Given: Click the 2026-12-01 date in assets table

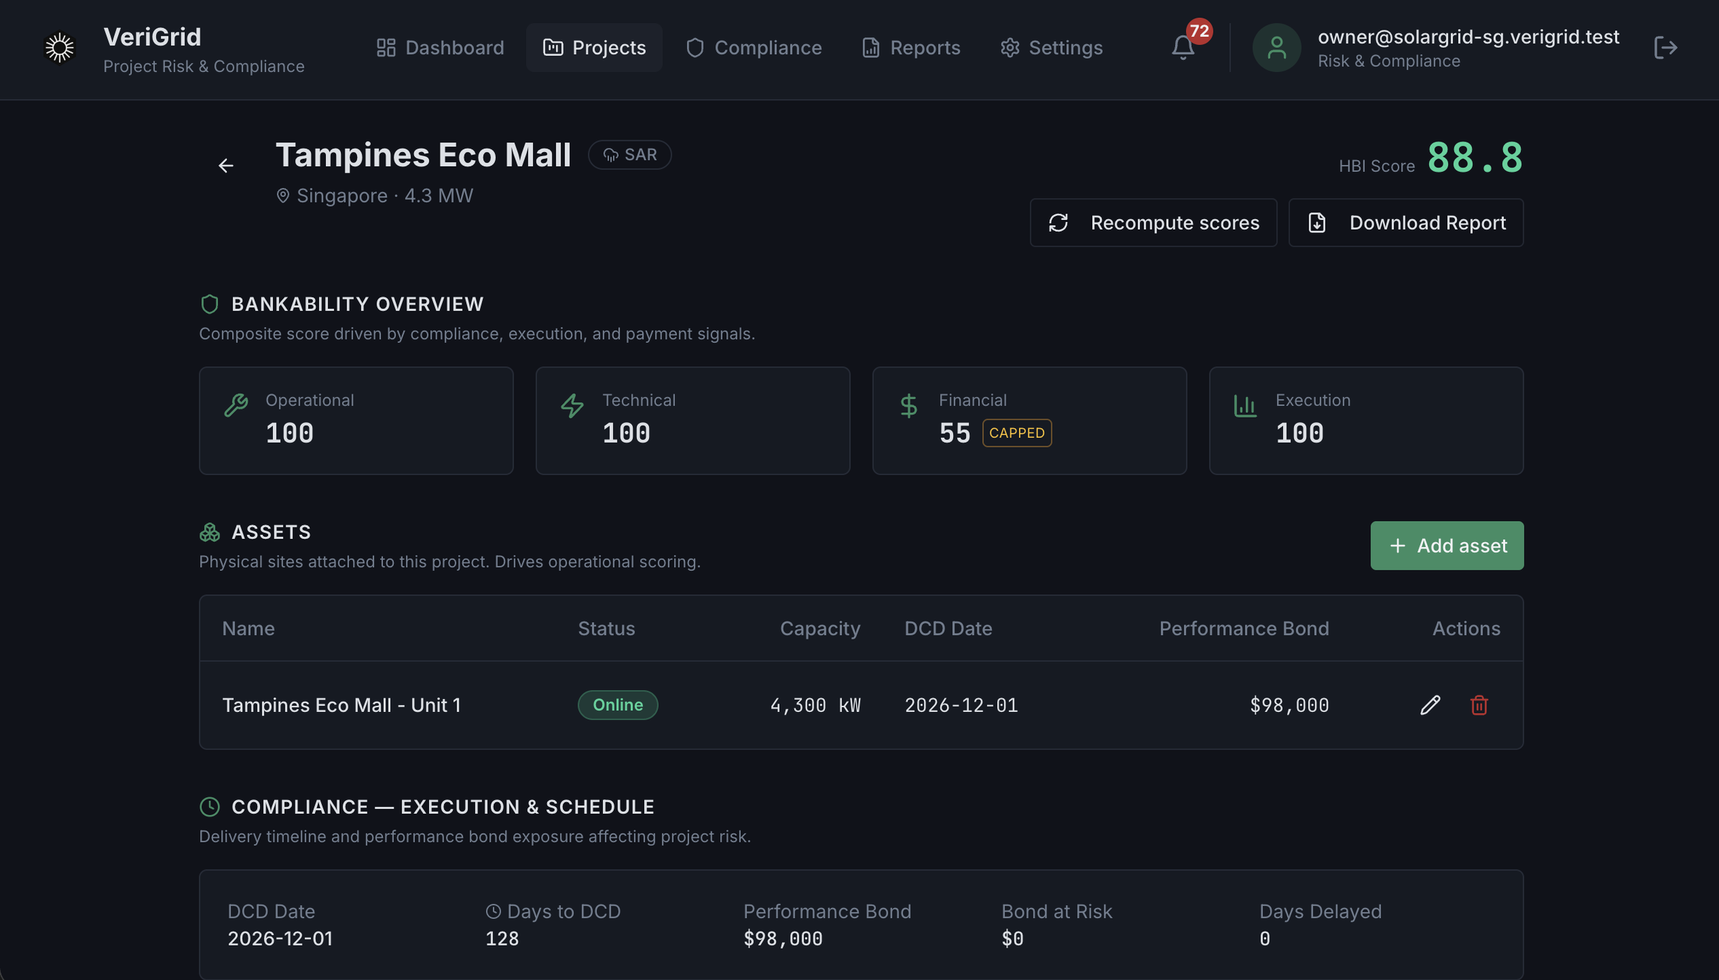Looking at the screenshot, I should coord(961,705).
